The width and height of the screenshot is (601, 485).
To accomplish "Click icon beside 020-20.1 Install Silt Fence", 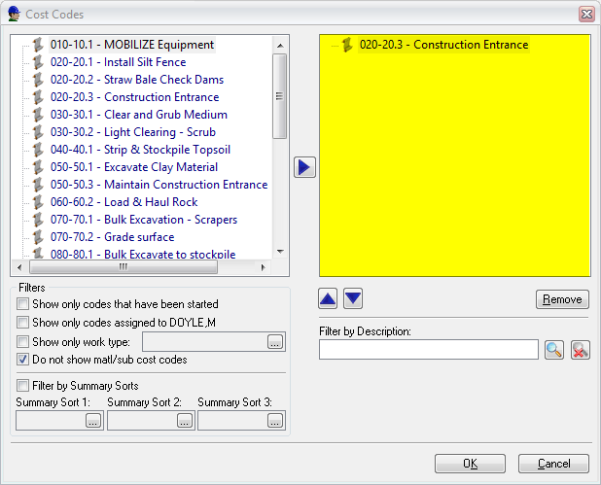I will 38,62.
